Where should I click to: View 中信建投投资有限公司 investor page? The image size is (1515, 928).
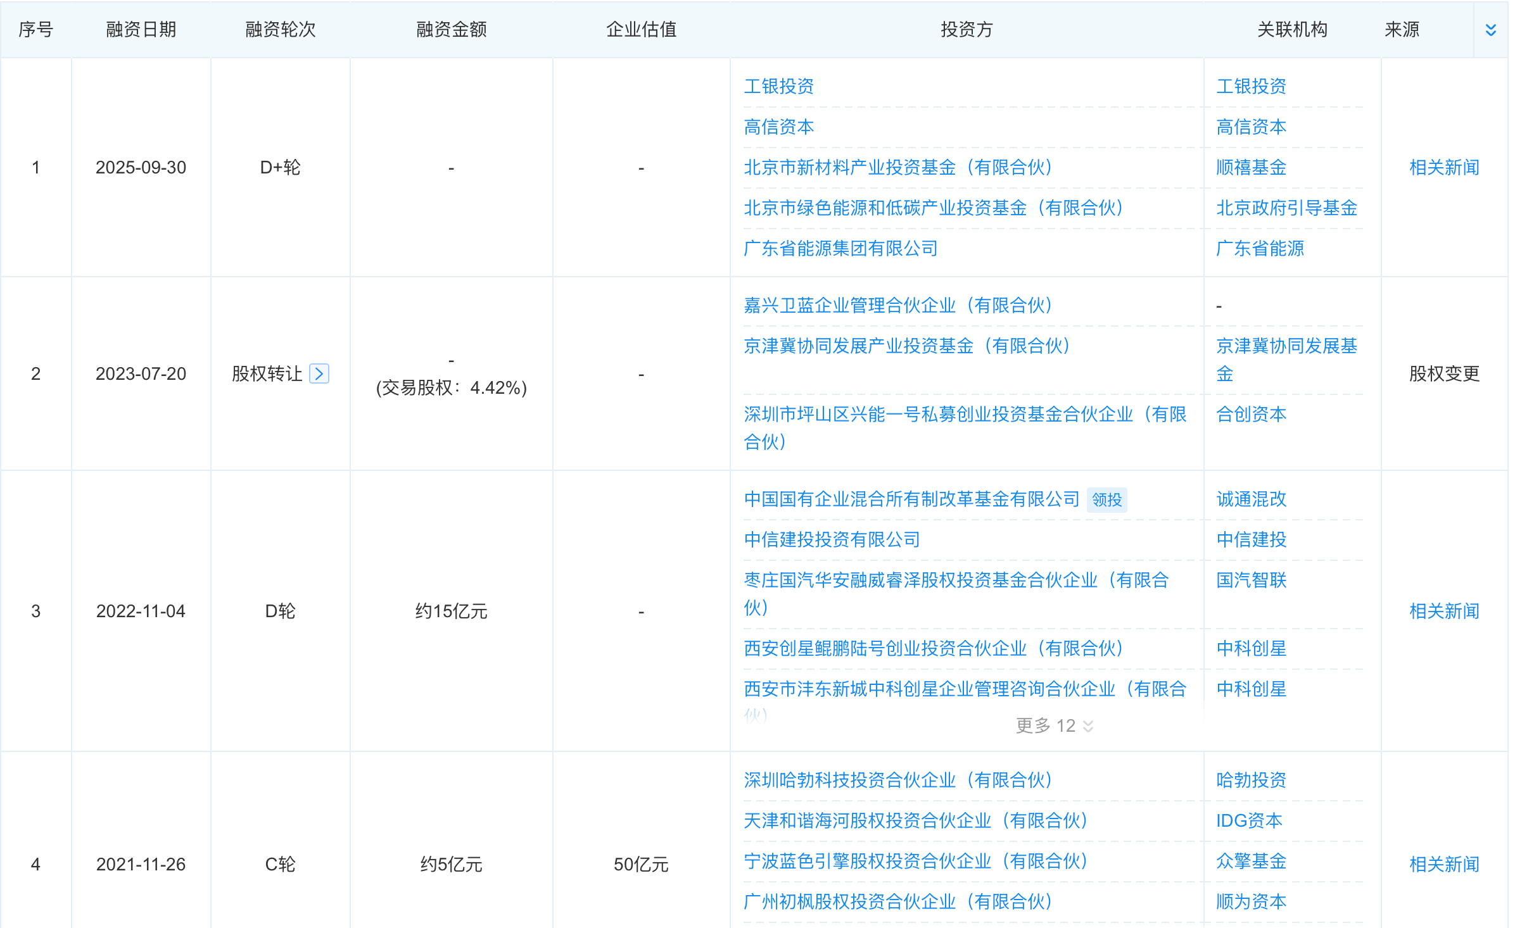[x=832, y=540]
